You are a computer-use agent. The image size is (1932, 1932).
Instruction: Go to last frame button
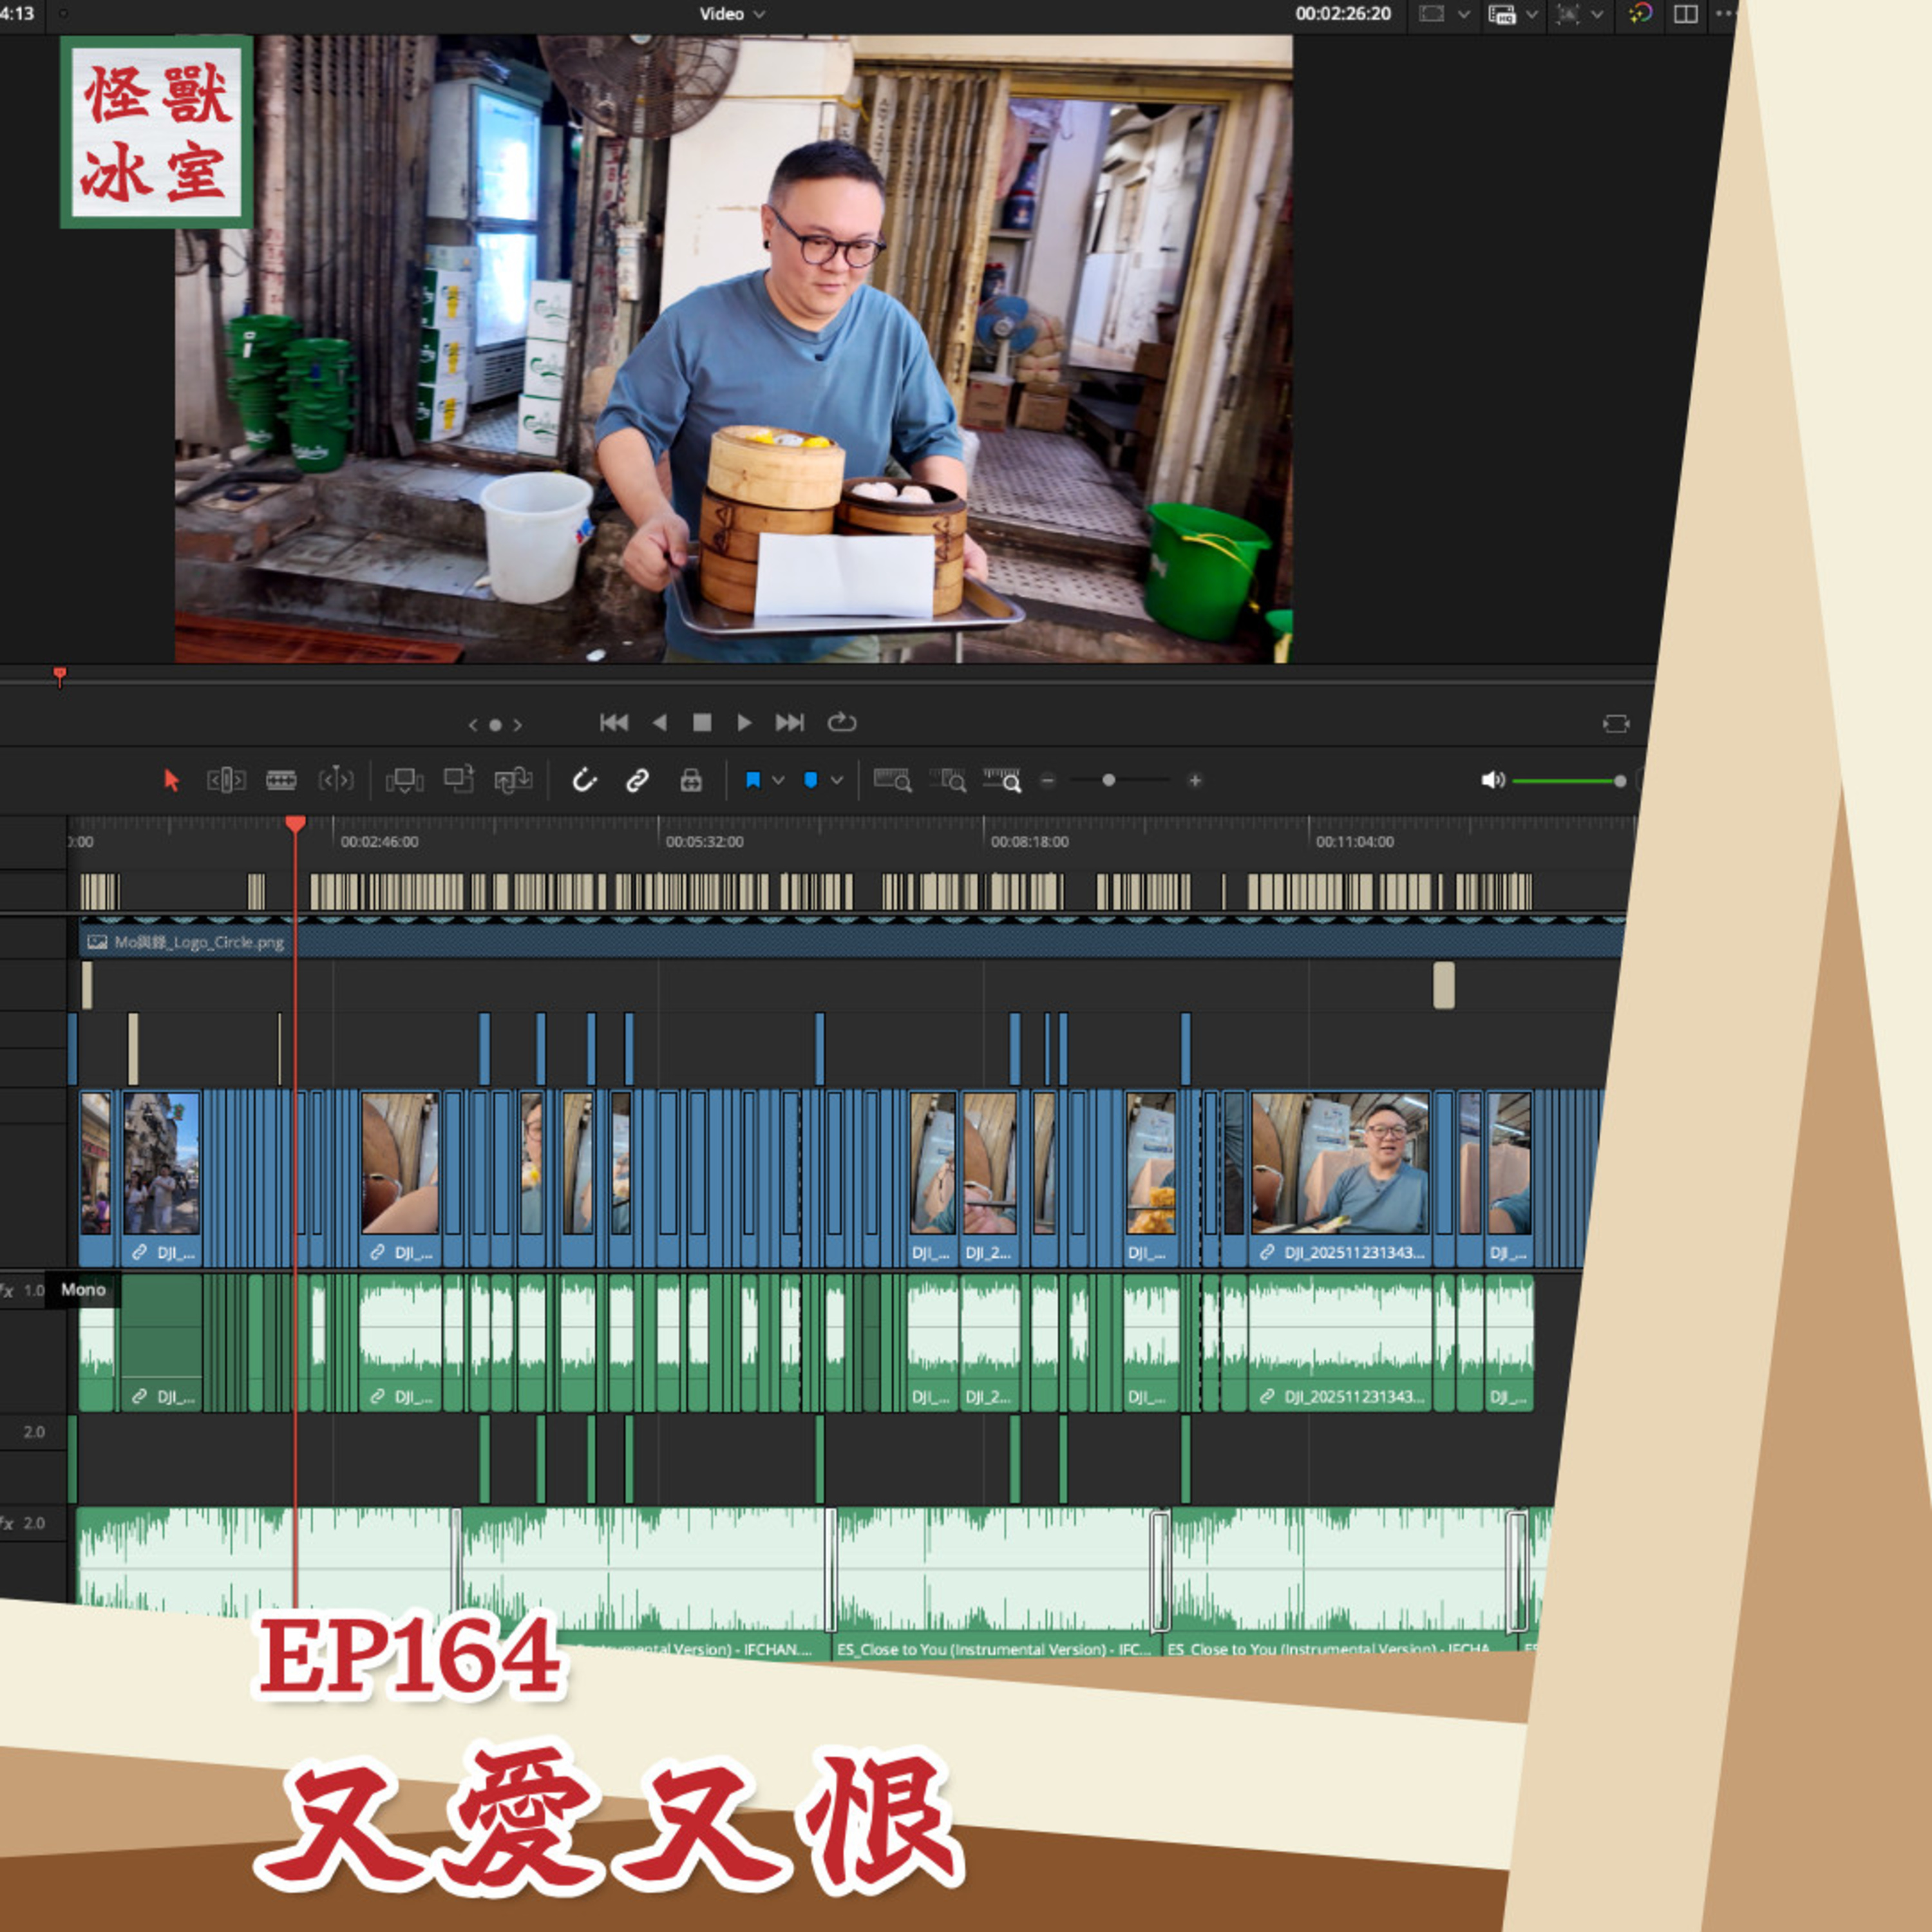(x=789, y=722)
